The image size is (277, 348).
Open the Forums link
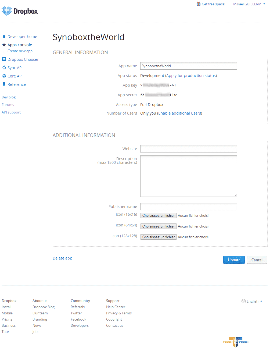click(x=8, y=105)
